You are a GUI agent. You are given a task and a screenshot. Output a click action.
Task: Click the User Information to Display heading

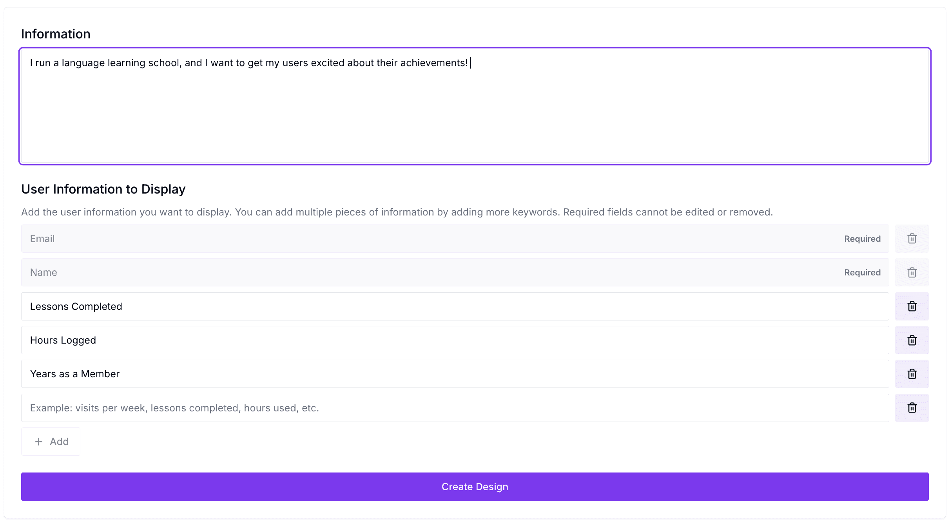pos(103,189)
